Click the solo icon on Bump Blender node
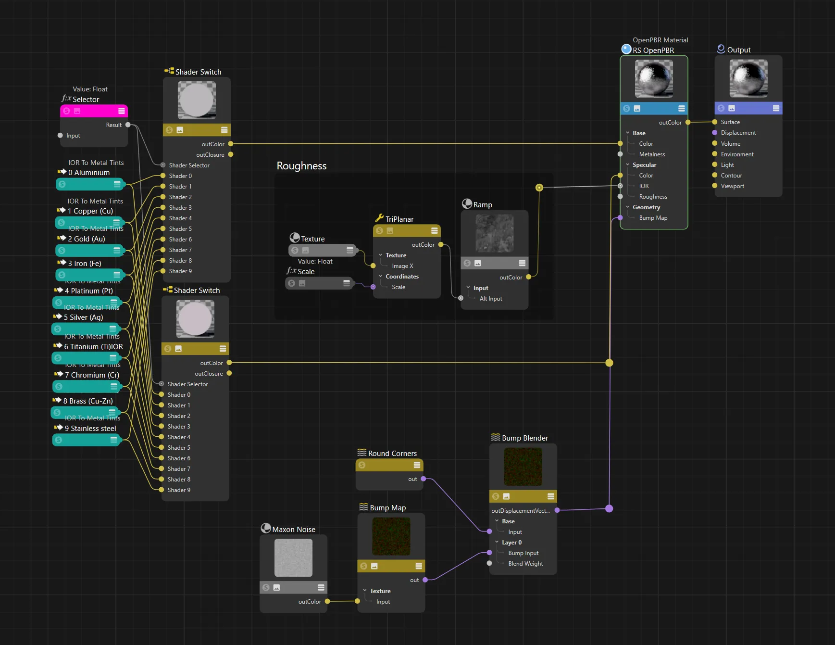The image size is (835, 645). (x=496, y=496)
